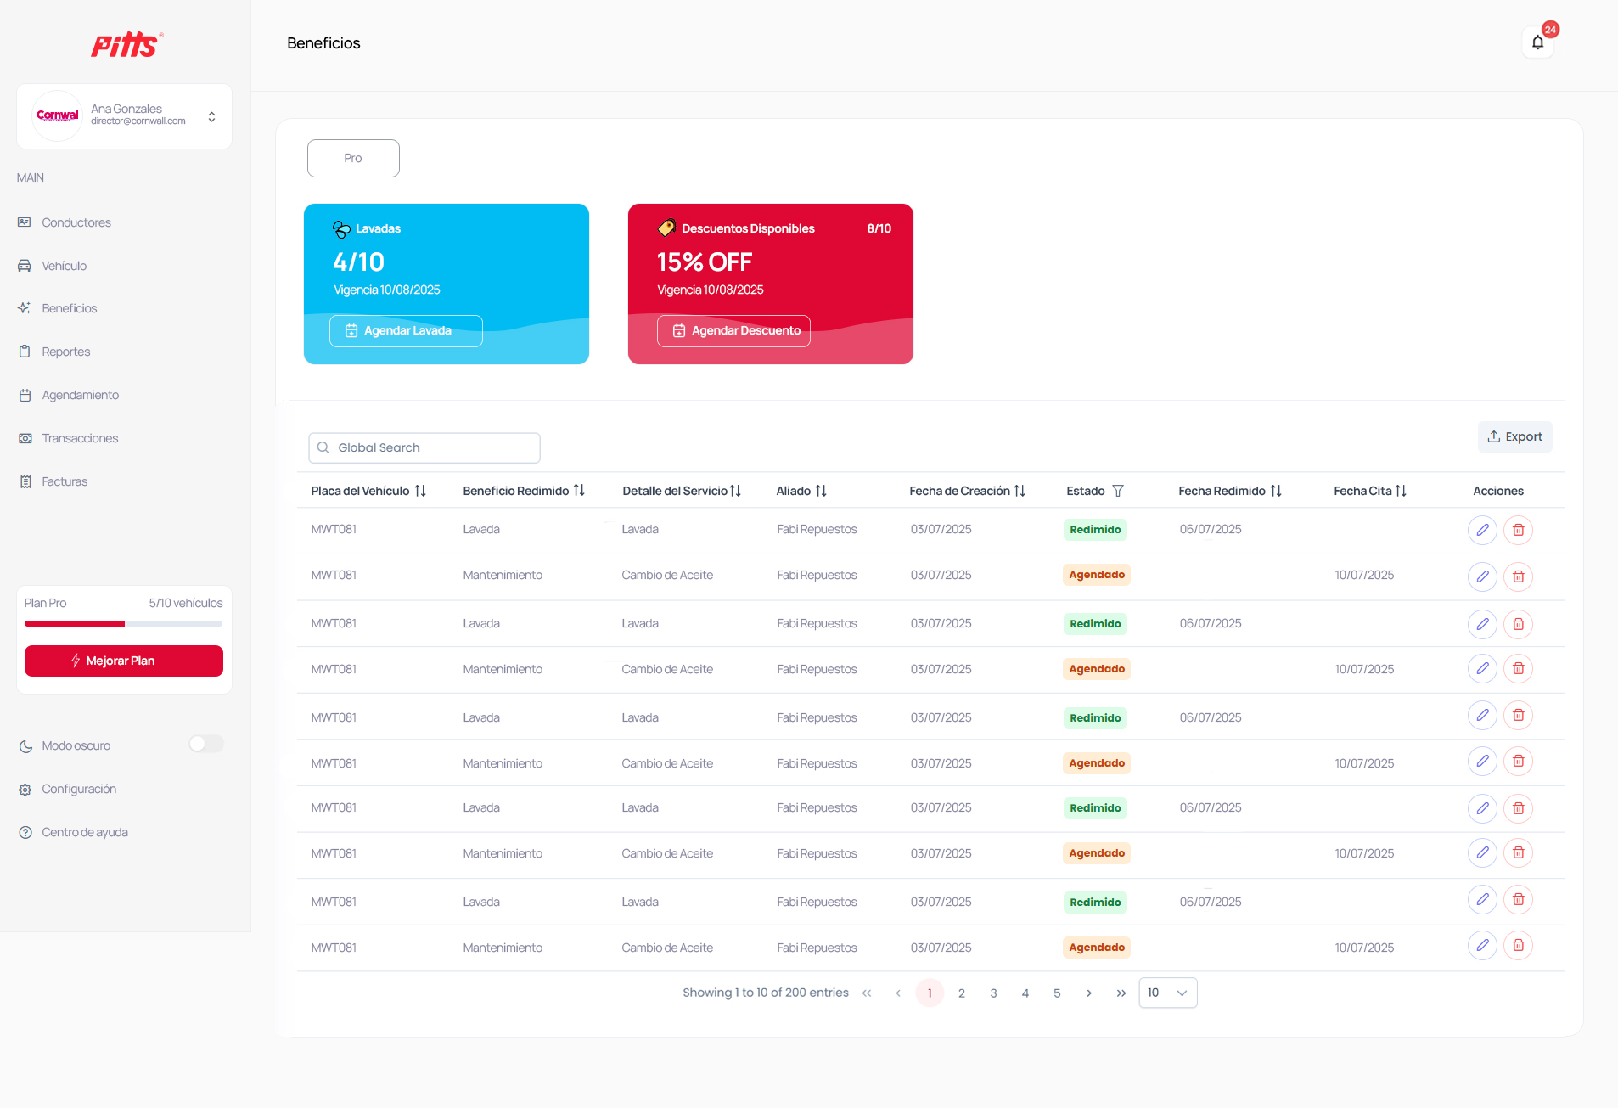This screenshot has width=1618, height=1108.
Task: Click next page arrow in pagination
Action: [1089, 993]
